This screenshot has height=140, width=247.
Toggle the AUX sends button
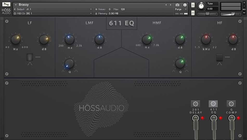click(x=244, y=9)
